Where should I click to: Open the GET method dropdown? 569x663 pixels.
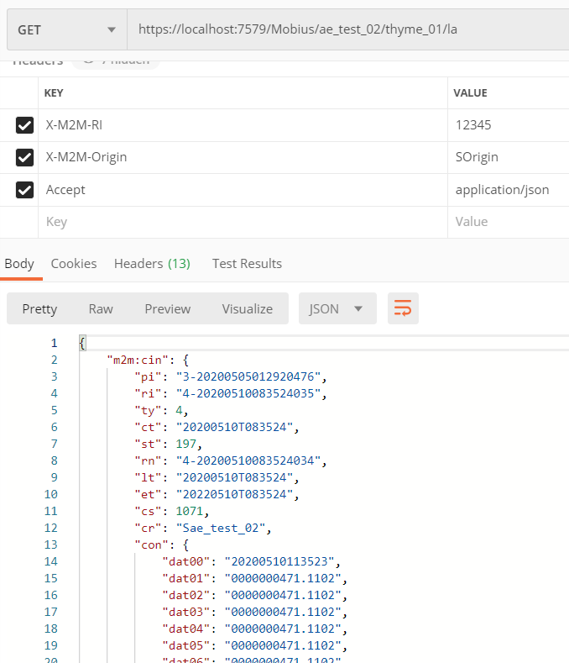(x=65, y=29)
